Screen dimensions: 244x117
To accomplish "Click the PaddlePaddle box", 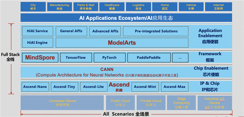I will [x=149, y=58].
